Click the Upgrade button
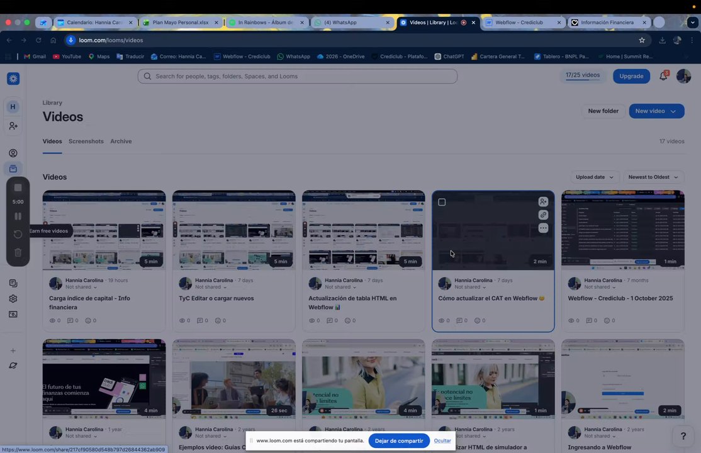Image resolution: width=701 pixels, height=453 pixels. 631,76
